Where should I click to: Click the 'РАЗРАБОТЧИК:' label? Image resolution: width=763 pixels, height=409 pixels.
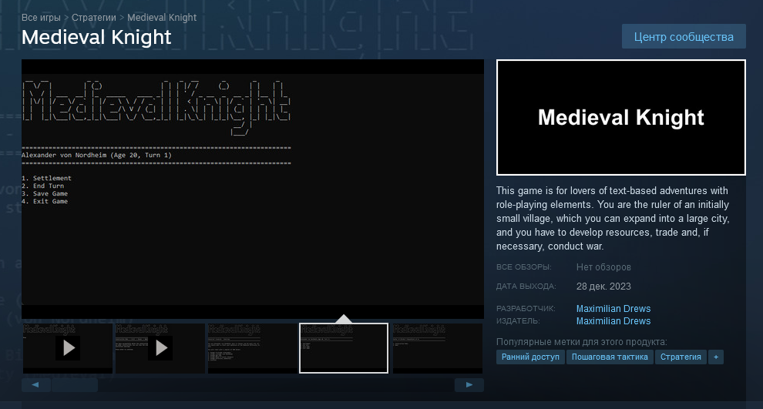[526, 308]
